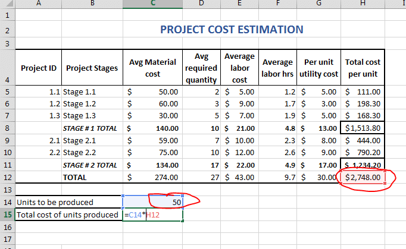This screenshot has width=406, height=249.
Task: Select row 12 header
Action: coord(8,177)
